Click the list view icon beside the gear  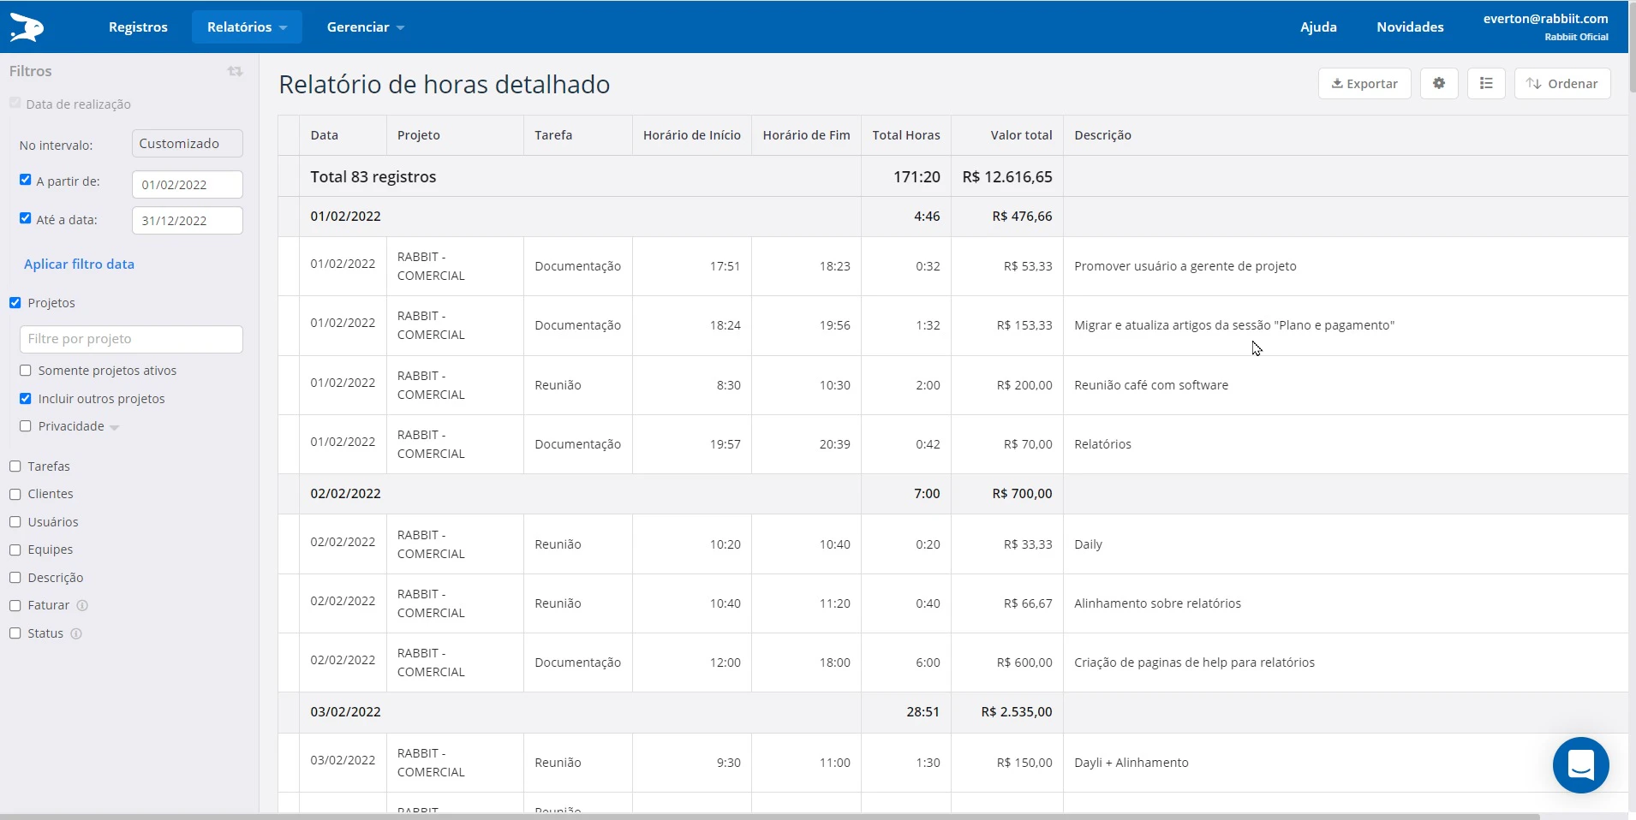(x=1487, y=83)
